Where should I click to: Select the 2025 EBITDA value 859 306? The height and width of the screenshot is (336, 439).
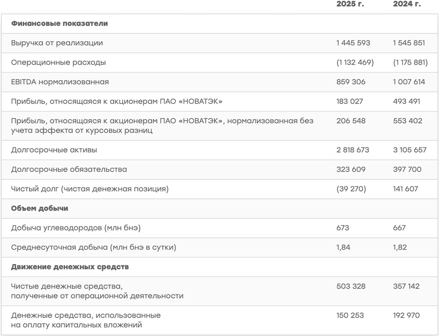pyautogui.click(x=351, y=82)
